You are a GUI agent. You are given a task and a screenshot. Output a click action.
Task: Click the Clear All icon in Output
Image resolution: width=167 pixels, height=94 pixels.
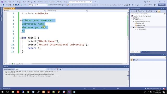point(57,69)
